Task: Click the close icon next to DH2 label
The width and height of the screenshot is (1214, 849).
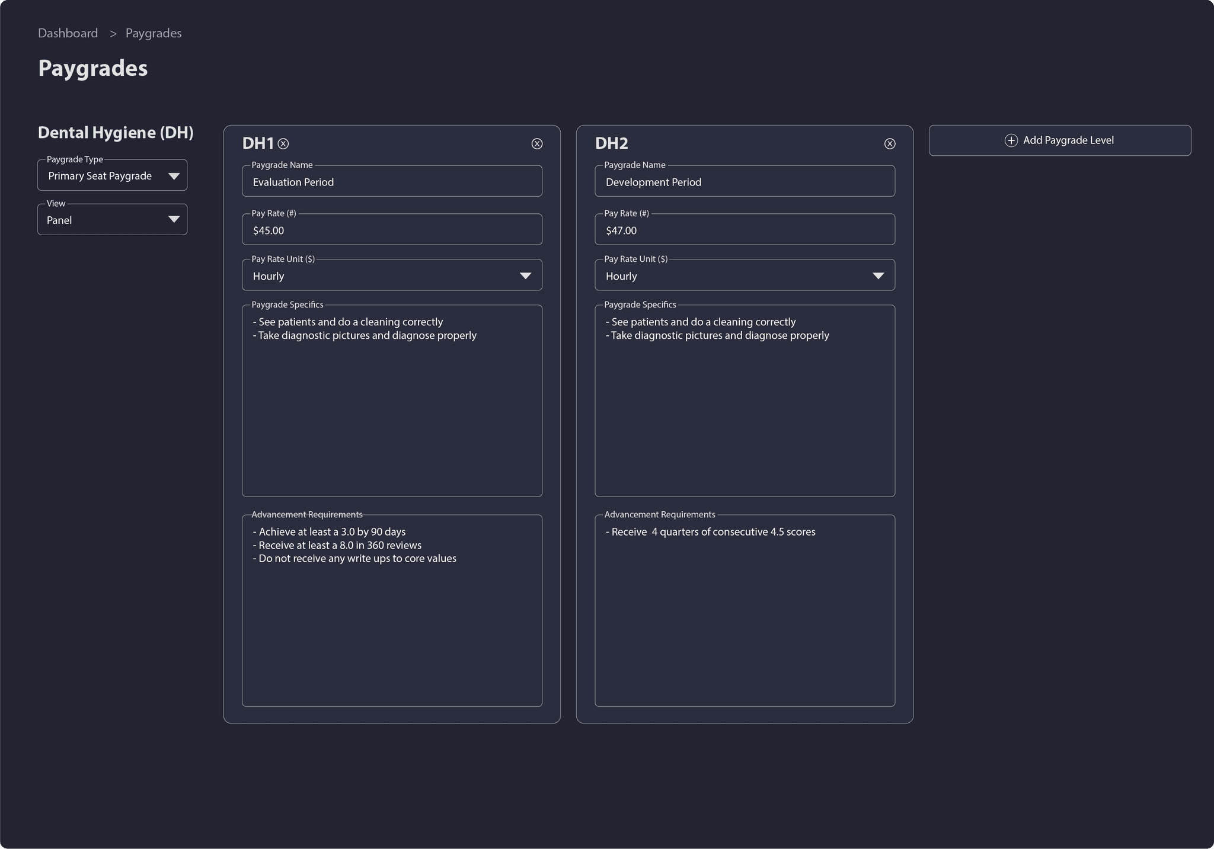Action: pos(889,144)
